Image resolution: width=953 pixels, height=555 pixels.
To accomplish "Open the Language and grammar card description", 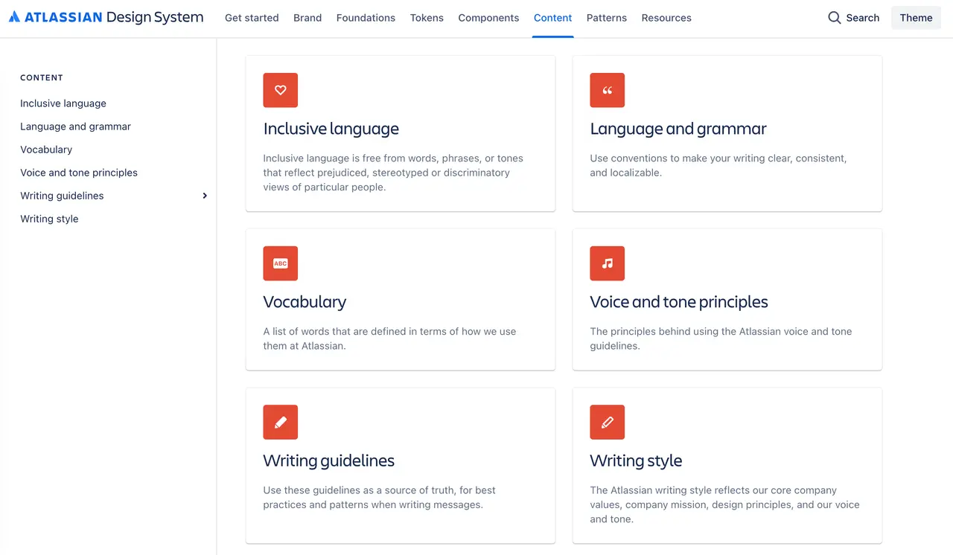I will [718, 165].
